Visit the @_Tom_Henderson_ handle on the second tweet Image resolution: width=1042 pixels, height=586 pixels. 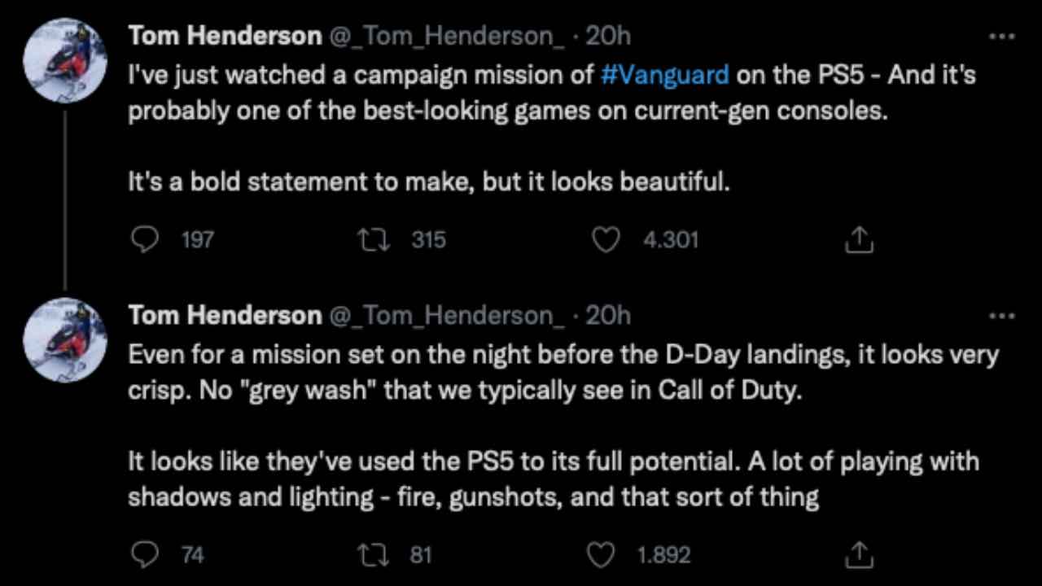pos(446,316)
